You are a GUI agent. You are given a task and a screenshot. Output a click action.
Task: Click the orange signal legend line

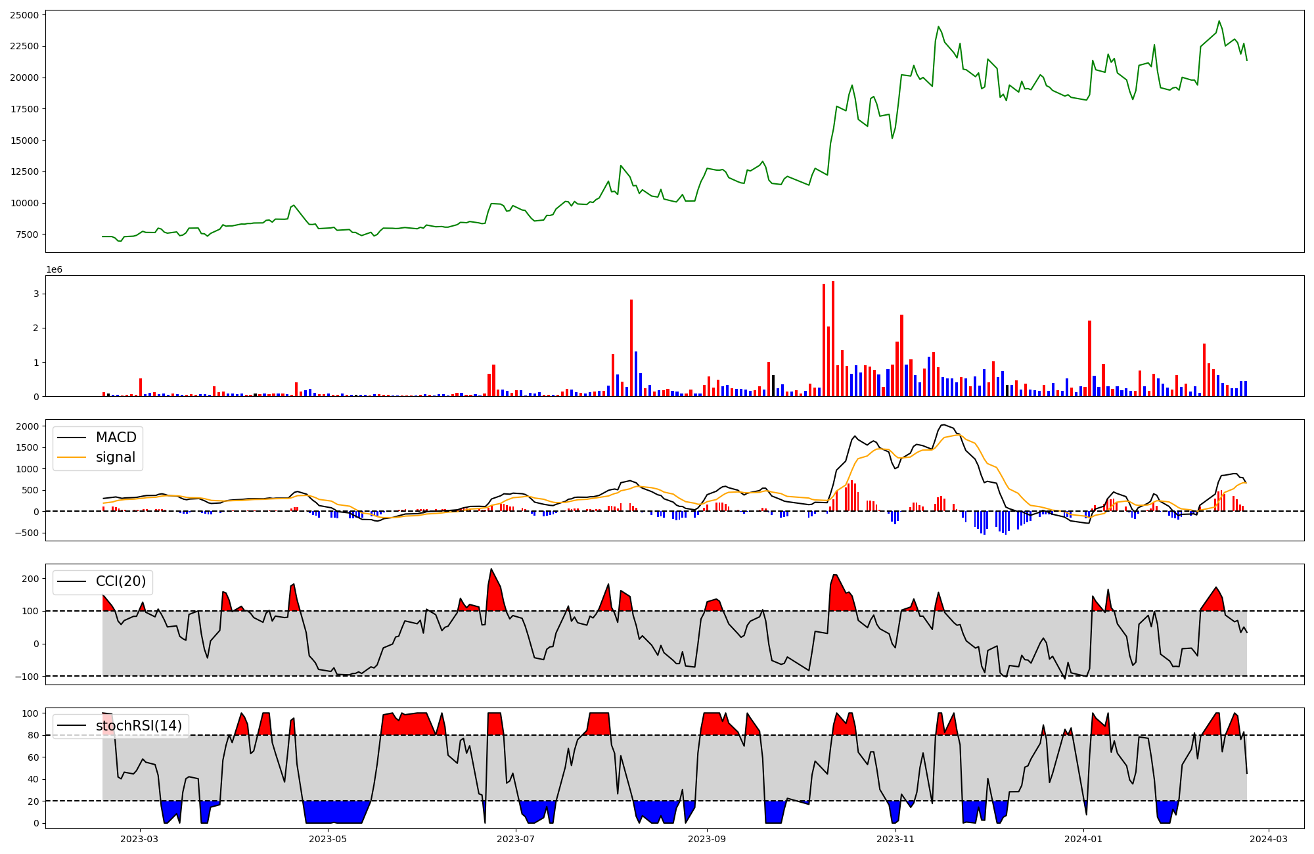pos(72,457)
